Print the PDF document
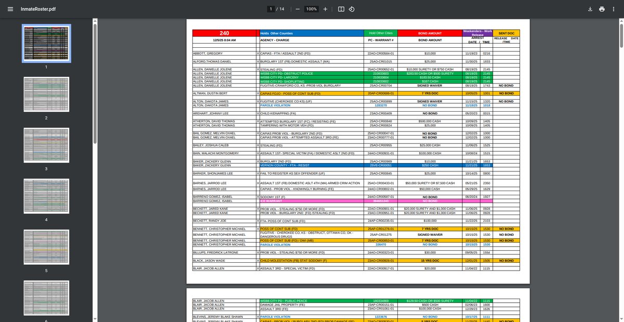The image size is (624, 322). (x=602, y=9)
